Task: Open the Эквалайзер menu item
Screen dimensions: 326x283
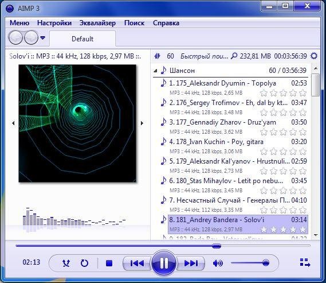Action: point(98,23)
